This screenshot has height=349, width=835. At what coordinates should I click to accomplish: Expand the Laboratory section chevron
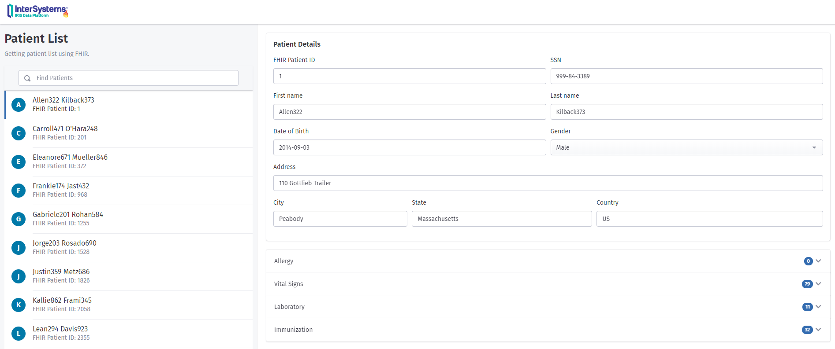click(818, 307)
